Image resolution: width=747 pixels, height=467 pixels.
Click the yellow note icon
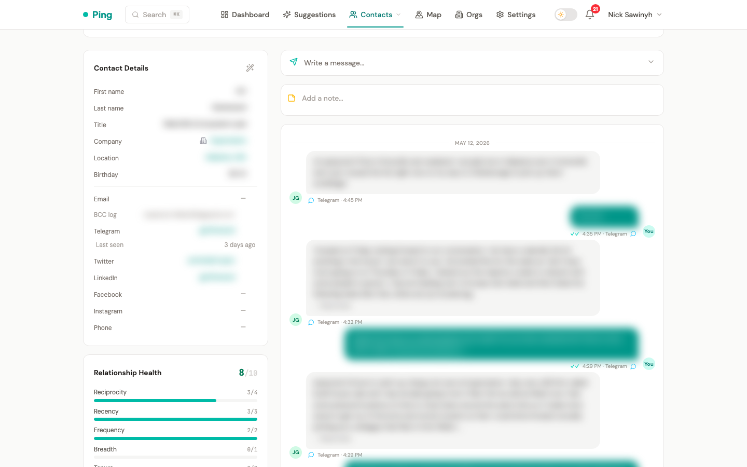coord(292,98)
